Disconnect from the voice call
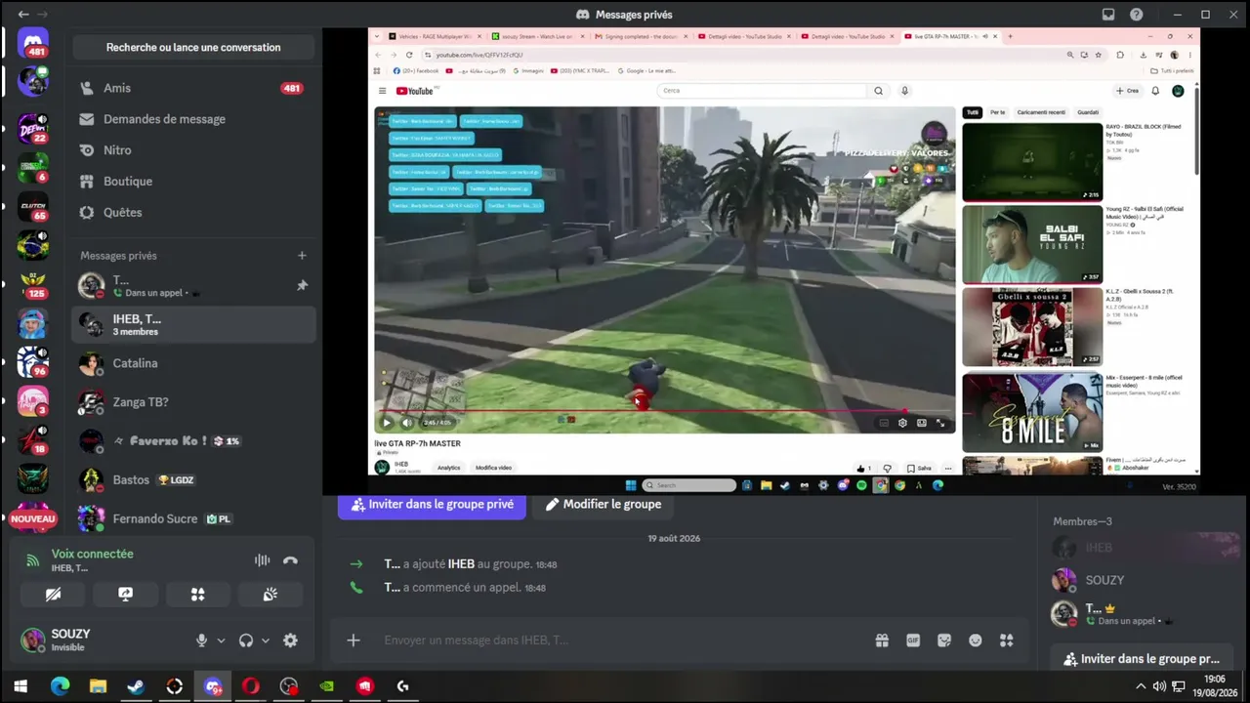This screenshot has width=1250, height=703. coord(290,560)
